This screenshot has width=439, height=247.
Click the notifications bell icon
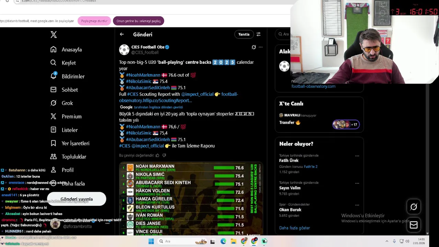pyautogui.click(x=54, y=76)
